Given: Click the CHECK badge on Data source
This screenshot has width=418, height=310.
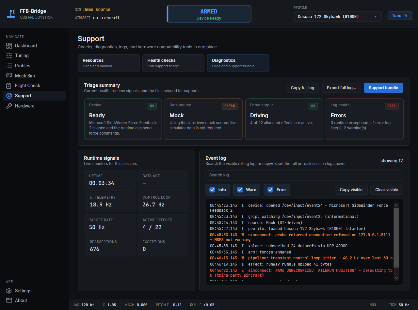Looking at the screenshot, I should point(230,106).
